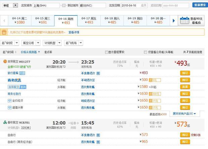Enable the 显示里程累积 checkbox
This screenshot has width=208, height=149.
[x=107, y=52]
